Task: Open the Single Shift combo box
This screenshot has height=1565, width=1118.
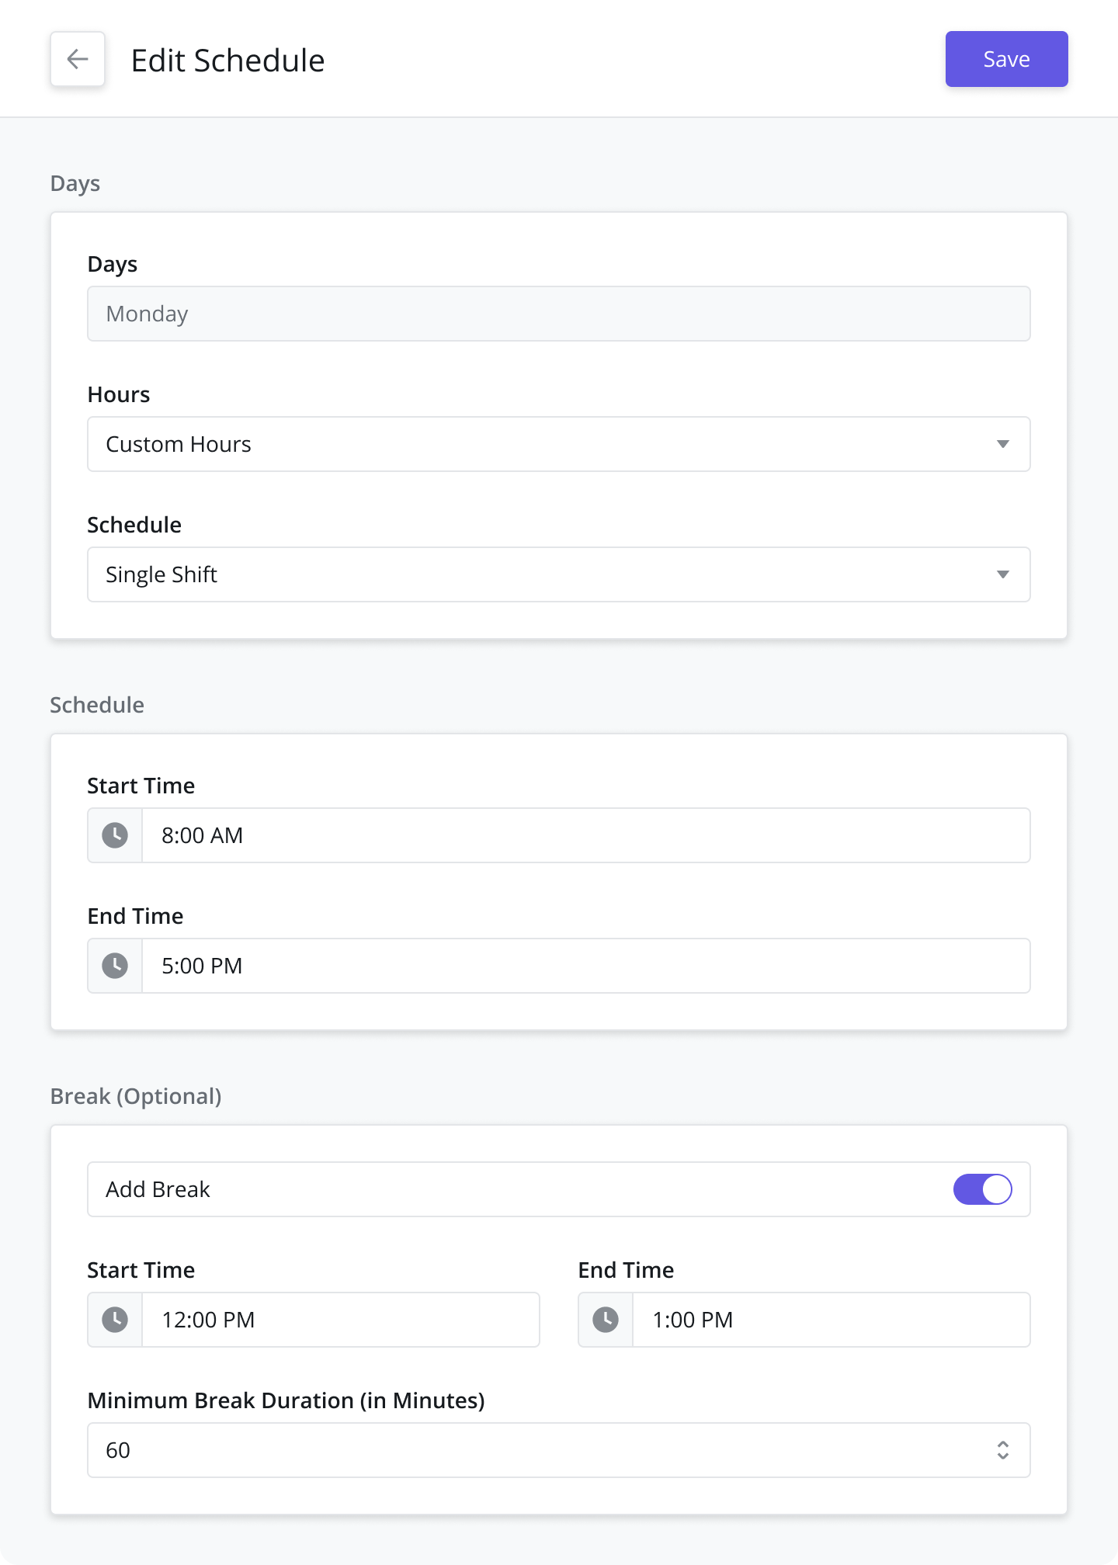Action: pyautogui.click(x=559, y=574)
